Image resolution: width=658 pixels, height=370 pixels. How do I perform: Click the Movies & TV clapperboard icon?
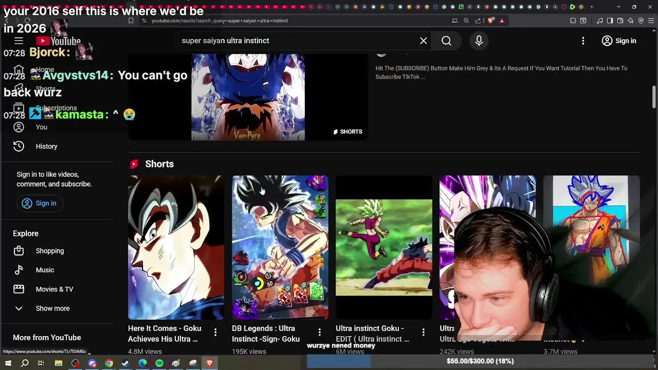click(x=19, y=289)
